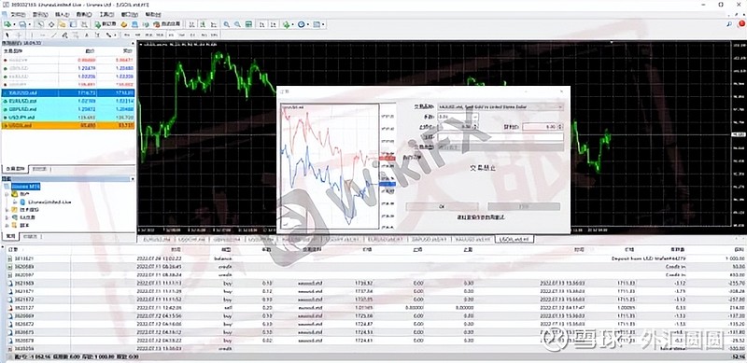The image size is (747, 363).
Task: Switch to the USOIL.std chart tab
Action: tap(514, 239)
